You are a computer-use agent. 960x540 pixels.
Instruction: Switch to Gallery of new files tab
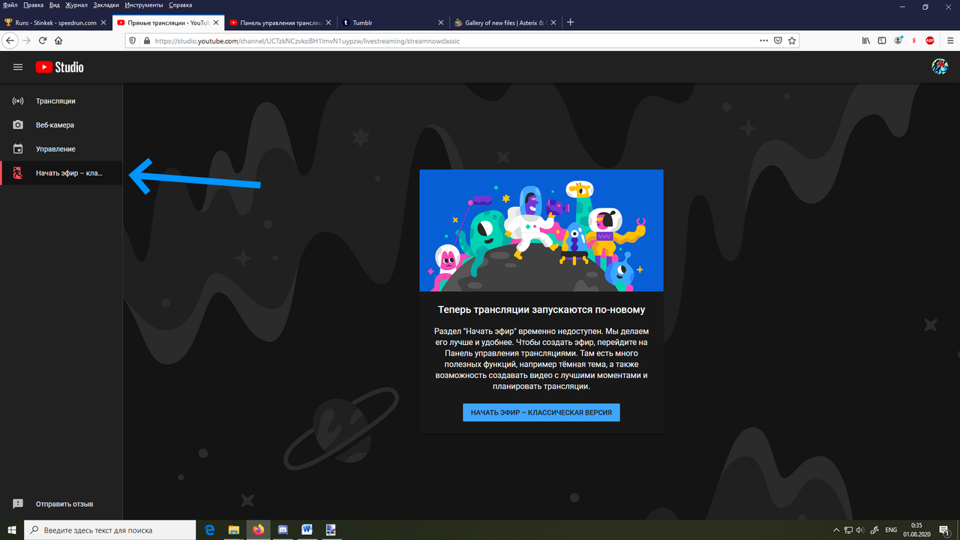pos(506,22)
